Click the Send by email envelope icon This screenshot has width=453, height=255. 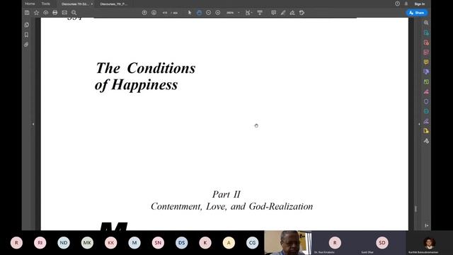(x=64, y=13)
